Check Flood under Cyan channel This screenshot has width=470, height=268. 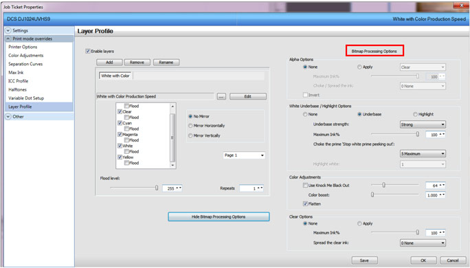(x=127, y=129)
